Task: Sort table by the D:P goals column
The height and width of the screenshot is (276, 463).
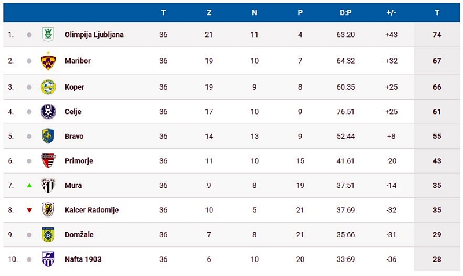Action: (x=346, y=13)
